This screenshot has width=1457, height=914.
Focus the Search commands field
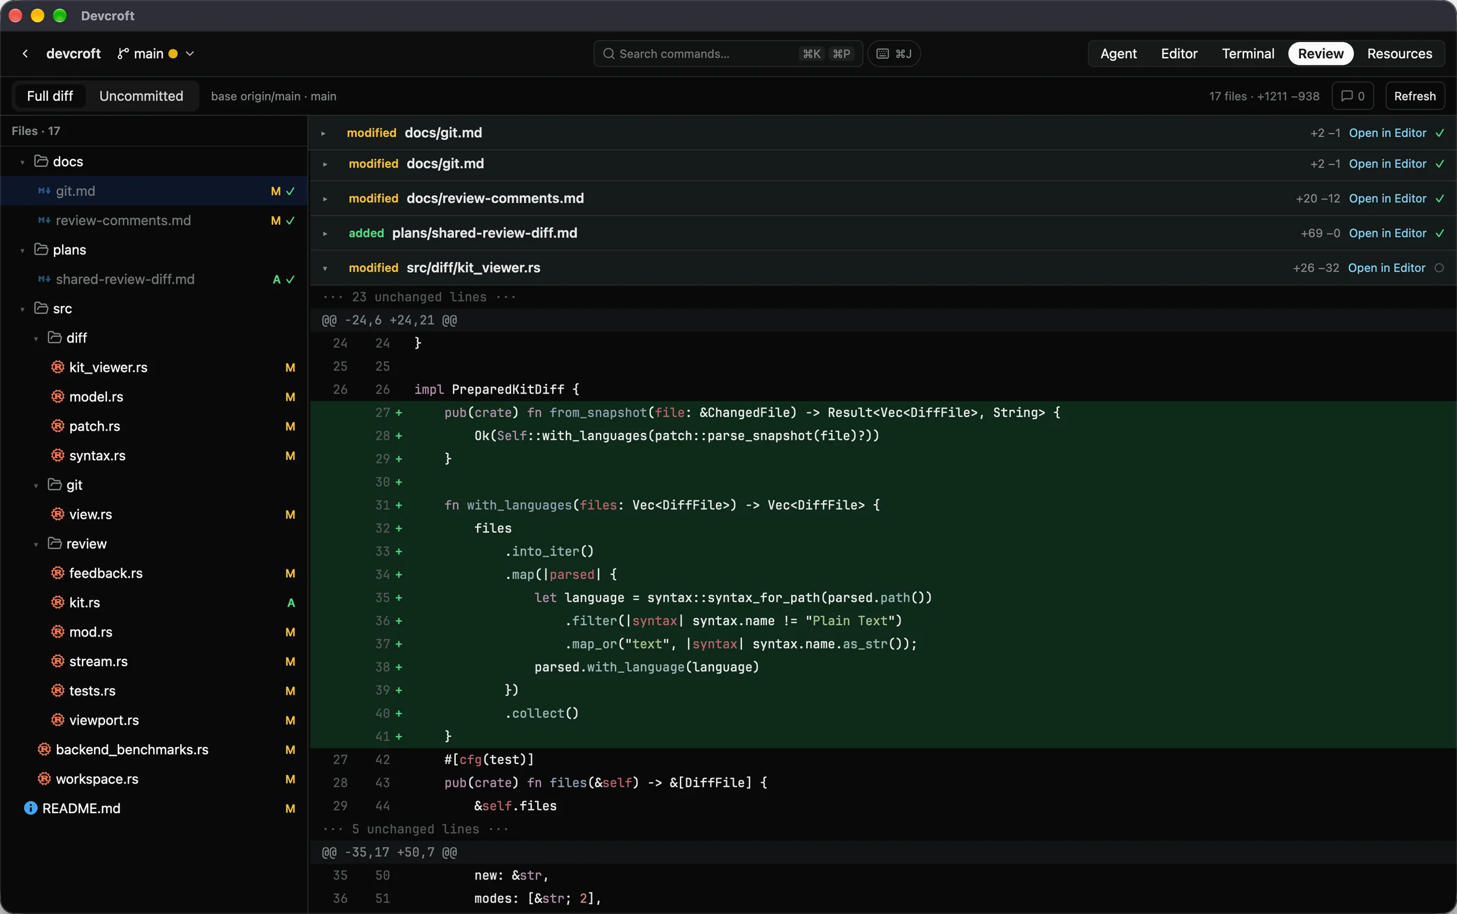[x=727, y=53]
